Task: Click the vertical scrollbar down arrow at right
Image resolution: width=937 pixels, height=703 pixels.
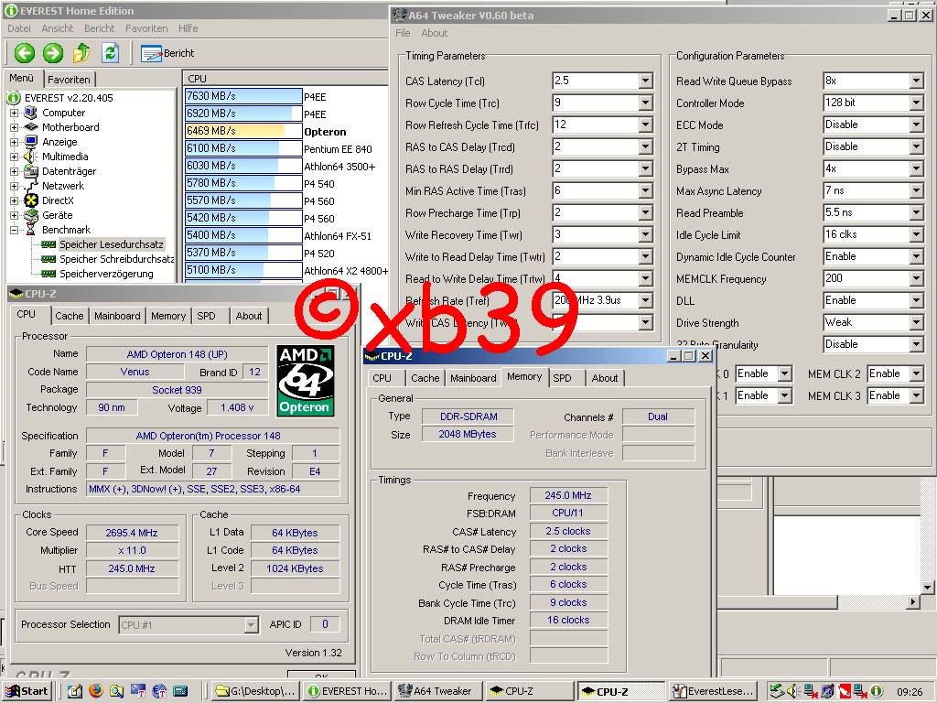Action: [928, 588]
